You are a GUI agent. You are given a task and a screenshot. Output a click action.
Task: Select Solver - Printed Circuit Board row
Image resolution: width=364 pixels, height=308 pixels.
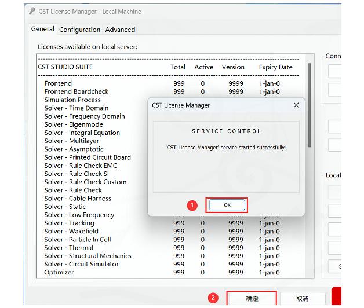[88, 157]
